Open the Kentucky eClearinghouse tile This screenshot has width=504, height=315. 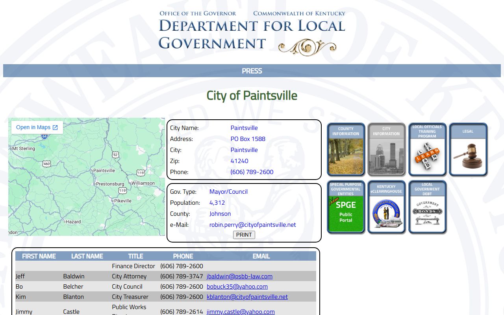pos(386,207)
